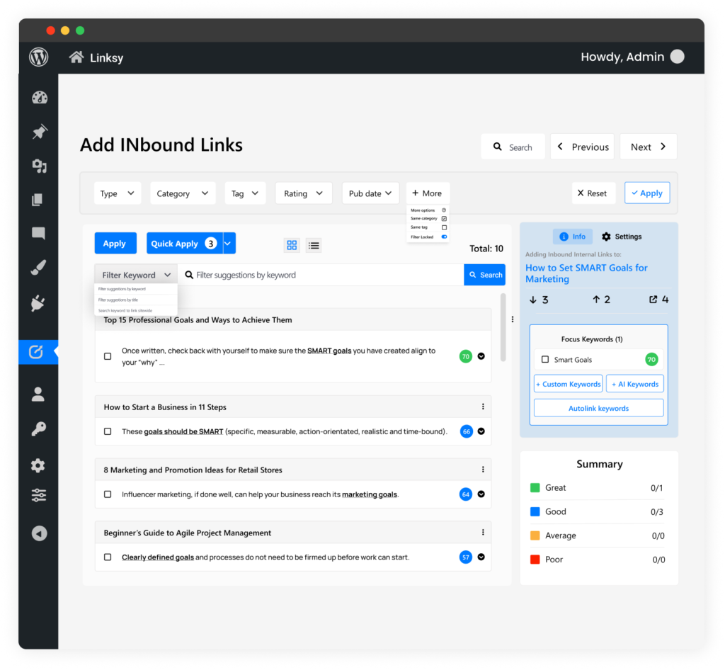Switch to grid view

(x=292, y=245)
